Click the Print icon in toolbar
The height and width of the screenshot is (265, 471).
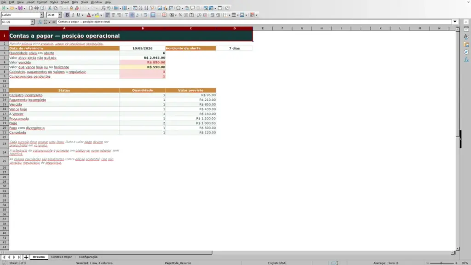pyautogui.click(x=36, y=8)
